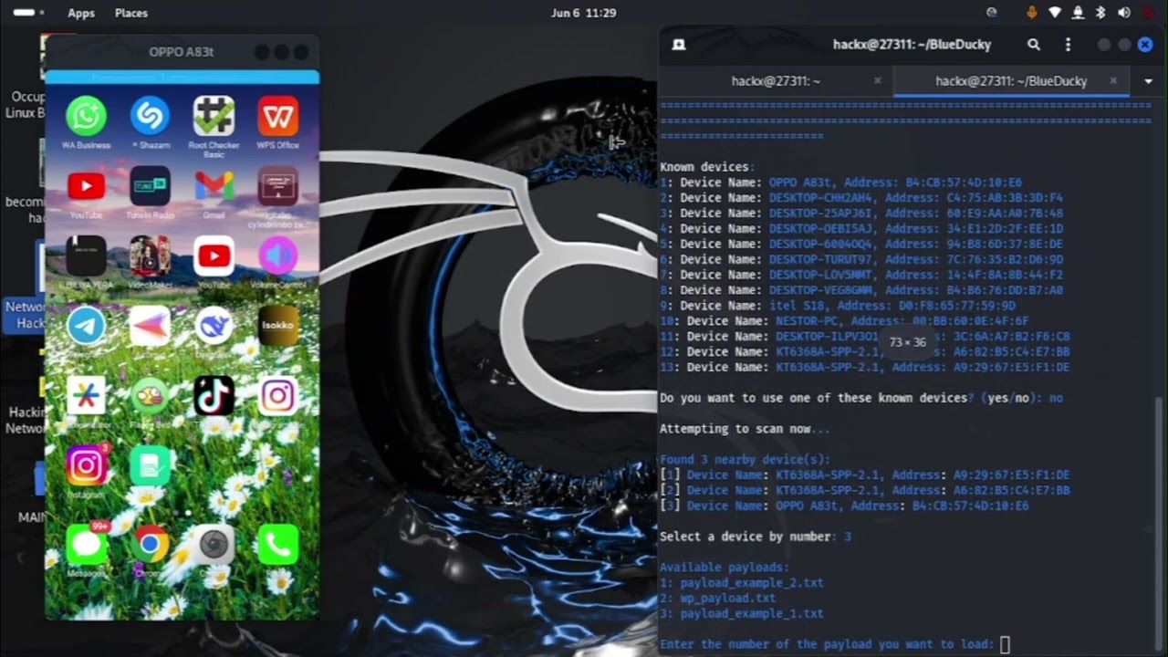Click Wi-Fi indicator in top bar
1168x657 pixels.
coord(1055,13)
